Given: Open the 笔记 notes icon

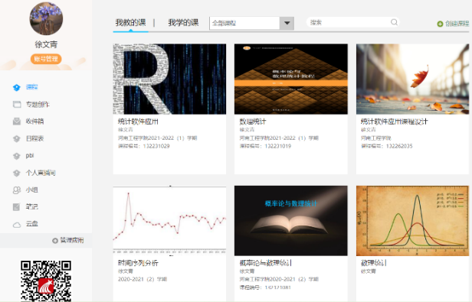Looking at the screenshot, I should click(x=17, y=206).
